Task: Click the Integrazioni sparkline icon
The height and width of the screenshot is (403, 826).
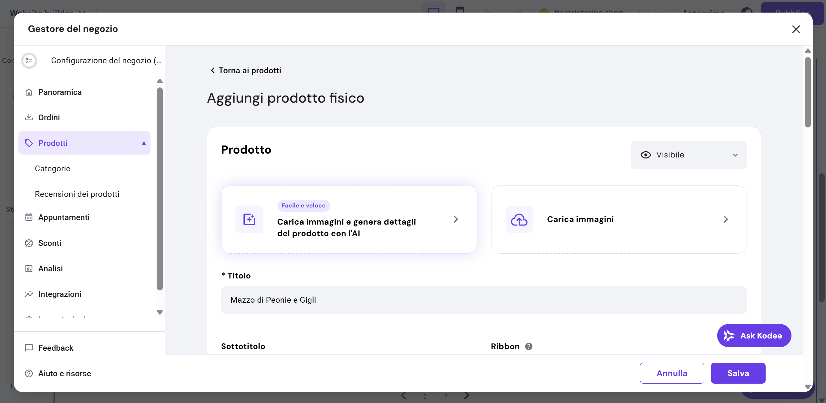Action: [29, 294]
